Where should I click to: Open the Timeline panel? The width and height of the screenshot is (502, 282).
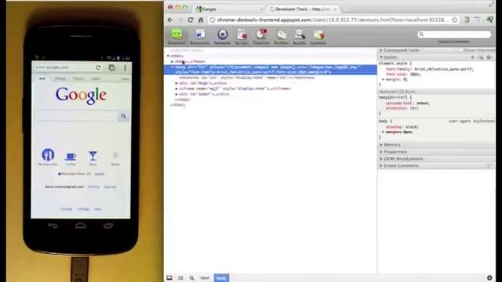pyautogui.click(x=261, y=37)
